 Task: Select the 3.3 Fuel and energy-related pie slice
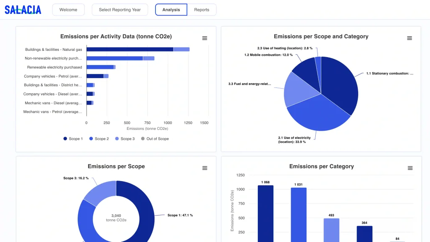pyautogui.click(x=299, y=89)
